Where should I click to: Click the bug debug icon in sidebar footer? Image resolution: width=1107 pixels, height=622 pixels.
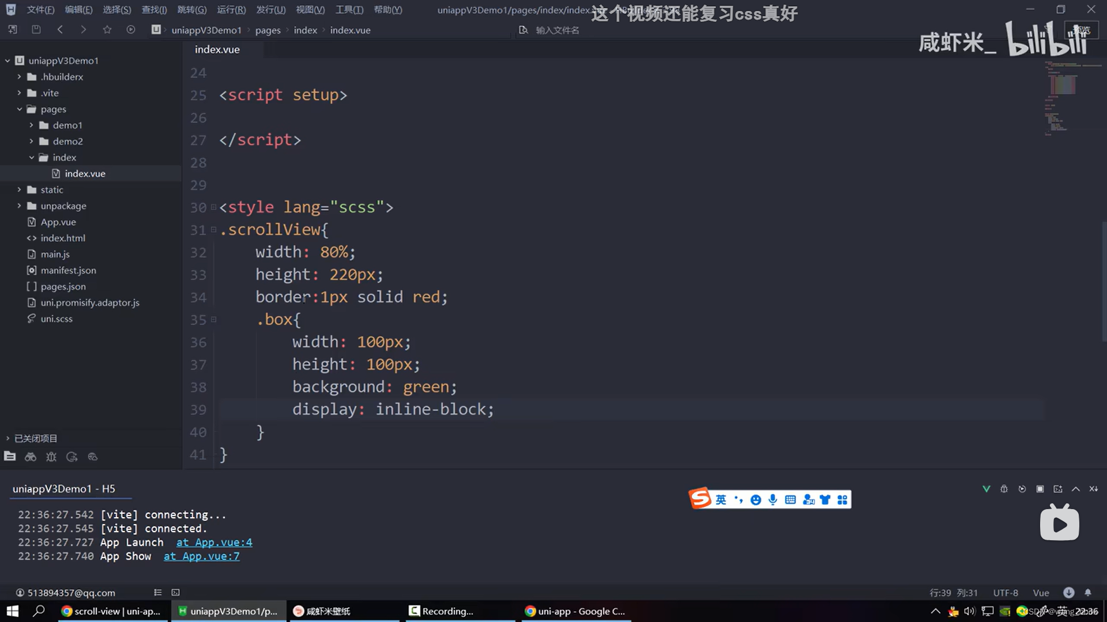(x=51, y=457)
